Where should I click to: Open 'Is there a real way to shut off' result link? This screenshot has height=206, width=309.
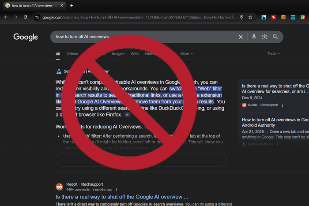[122, 197]
